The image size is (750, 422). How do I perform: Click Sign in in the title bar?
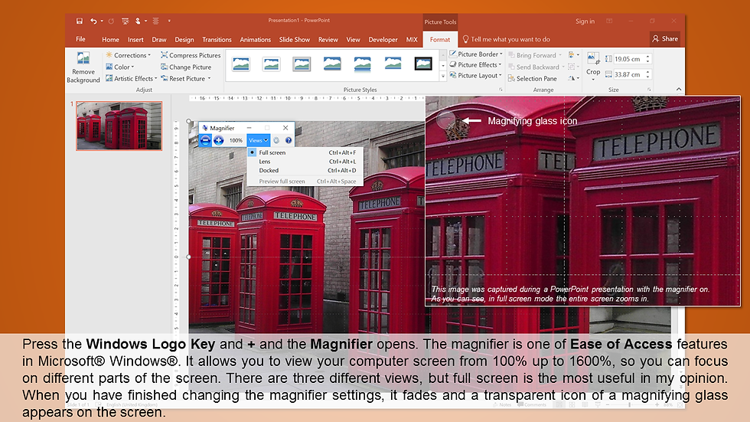click(585, 21)
